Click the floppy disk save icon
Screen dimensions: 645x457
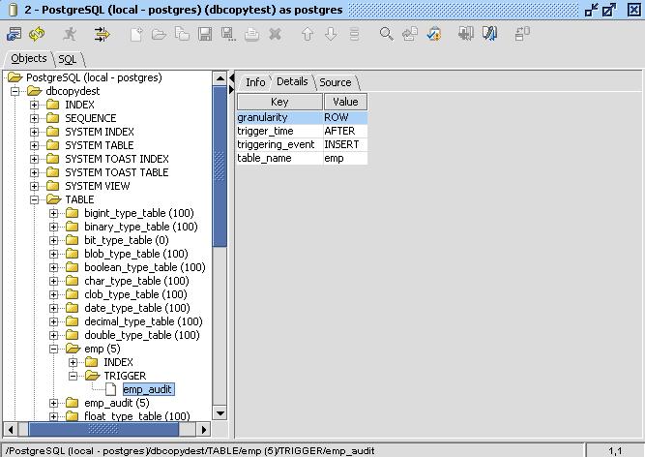205,34
